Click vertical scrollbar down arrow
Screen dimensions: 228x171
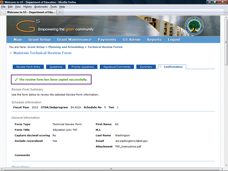coord(226,165)
